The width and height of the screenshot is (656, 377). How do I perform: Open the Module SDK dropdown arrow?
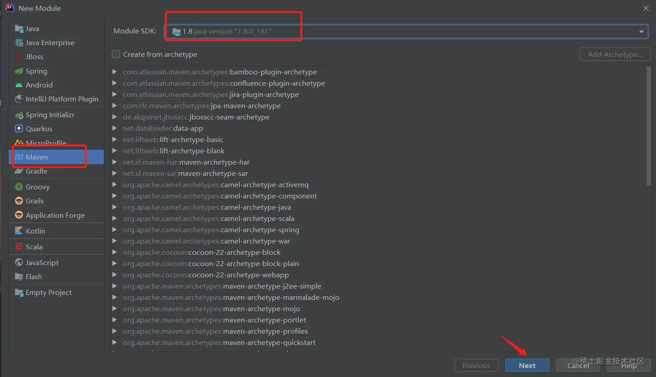tap(641, 32)
